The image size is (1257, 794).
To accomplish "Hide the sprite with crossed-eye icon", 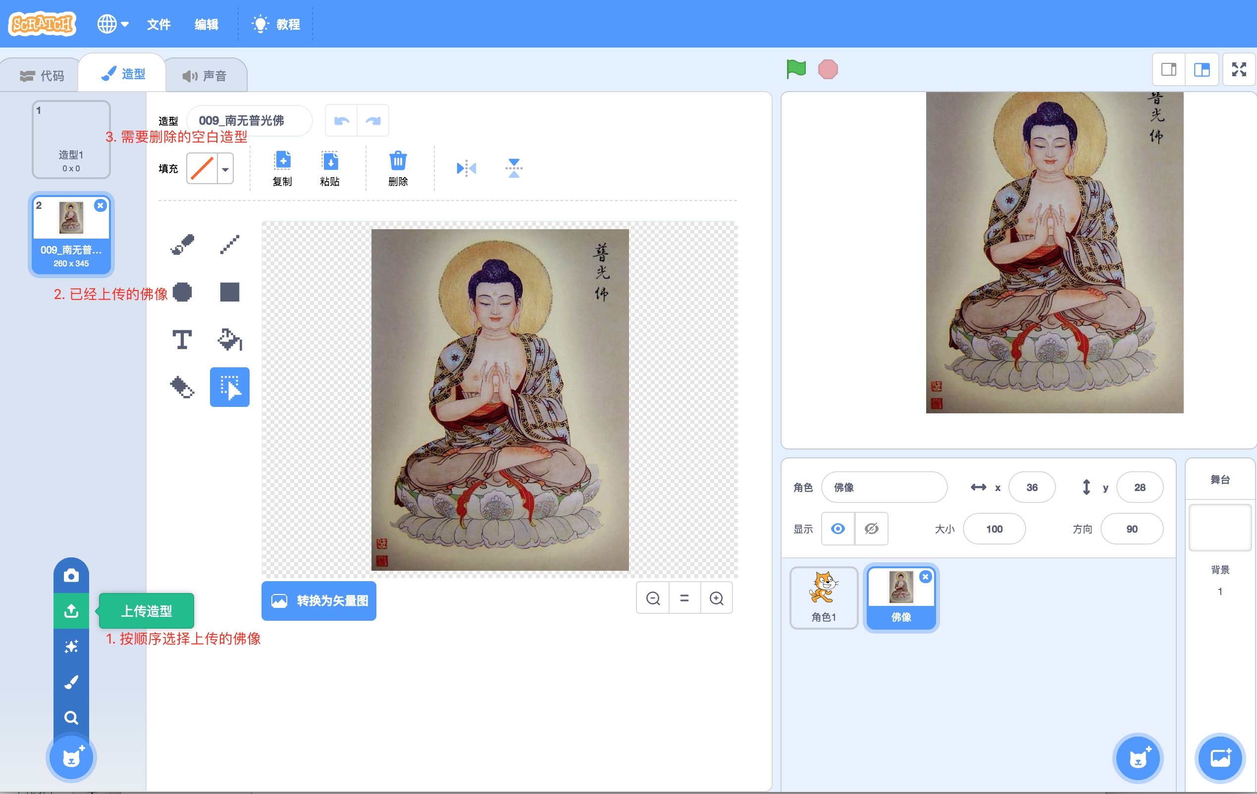I will (871, 529).
